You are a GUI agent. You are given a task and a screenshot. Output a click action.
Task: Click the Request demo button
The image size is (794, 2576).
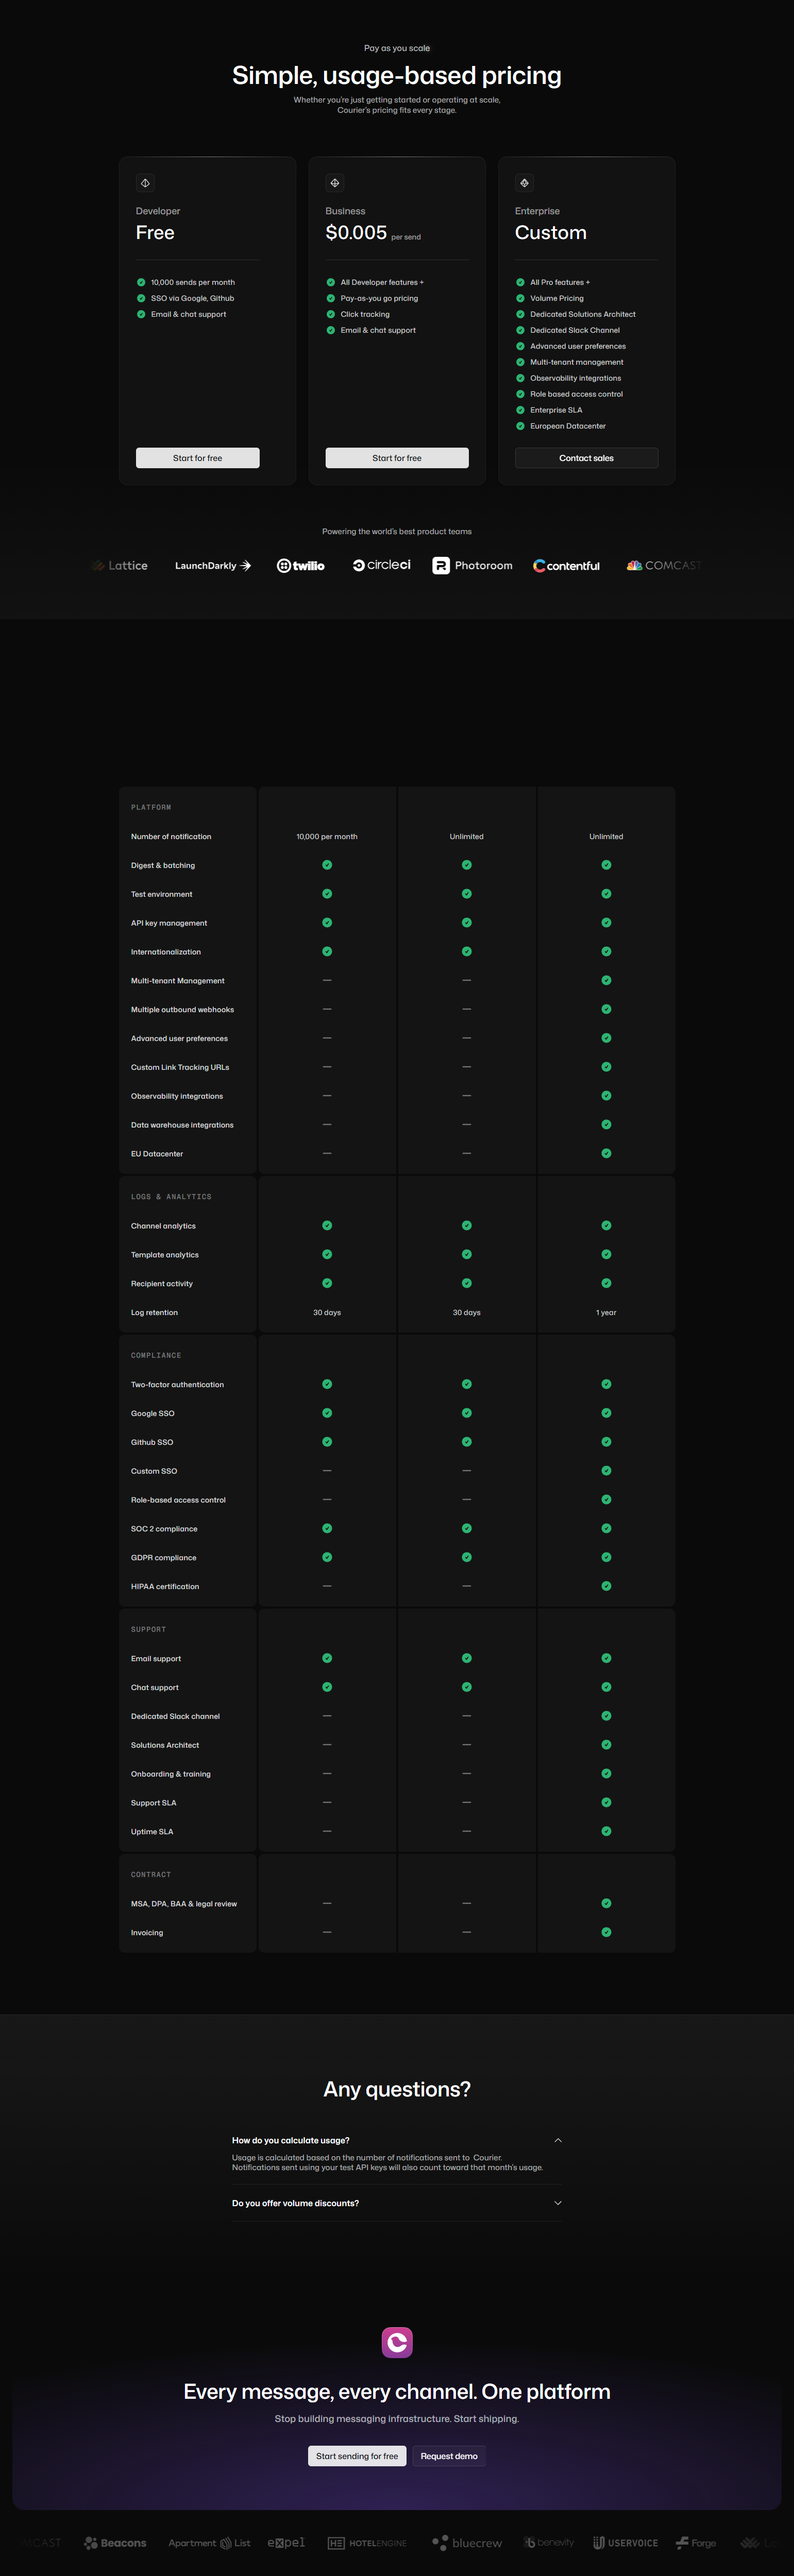point(449,2456)
